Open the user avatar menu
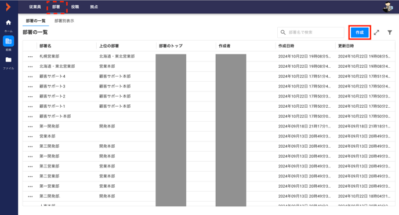This screenshot has height=215, width=399. pyautogui.click(x=388, y=7)
